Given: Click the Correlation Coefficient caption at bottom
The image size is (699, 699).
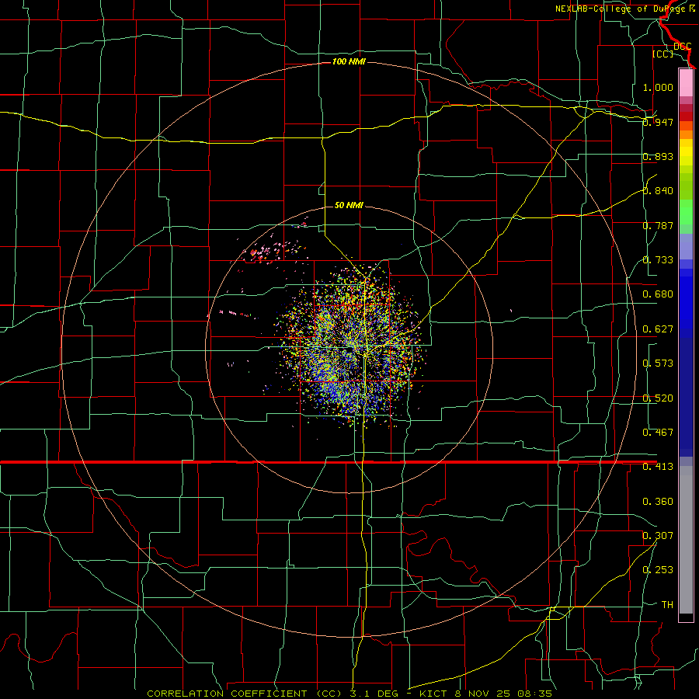Looking at the screenshot, I should [349, 694].
